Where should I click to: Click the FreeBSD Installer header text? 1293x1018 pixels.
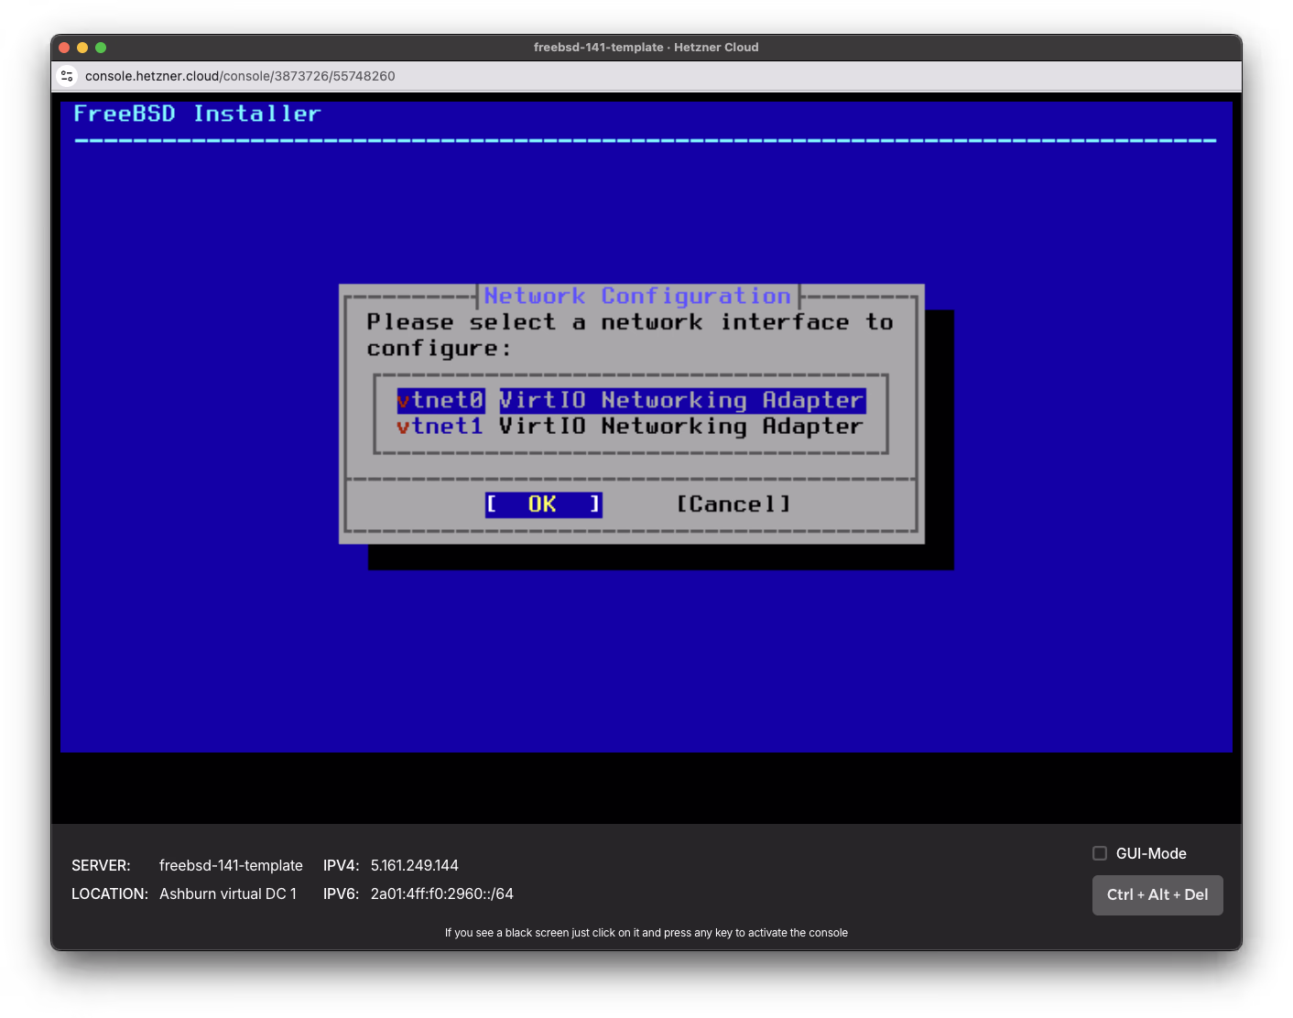click(x=197, y=114)
